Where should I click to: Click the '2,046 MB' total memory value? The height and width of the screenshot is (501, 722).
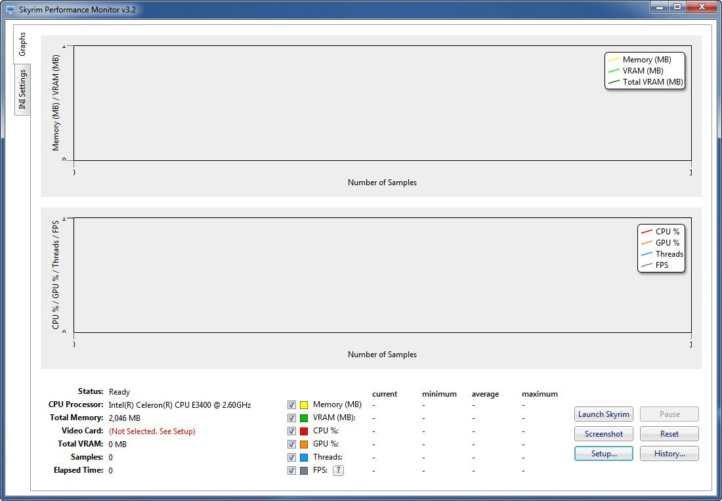[124, 418]
